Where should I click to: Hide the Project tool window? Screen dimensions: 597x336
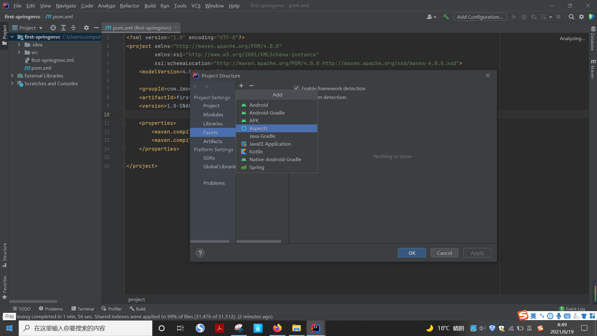(96, 28)
